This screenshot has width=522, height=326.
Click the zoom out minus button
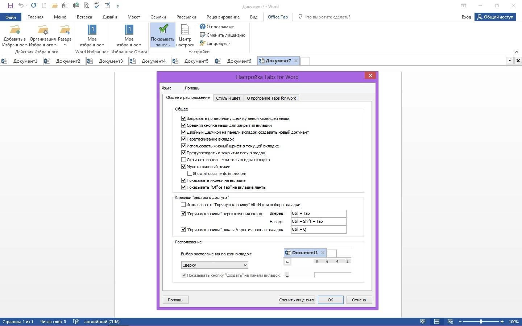[460, 322]
